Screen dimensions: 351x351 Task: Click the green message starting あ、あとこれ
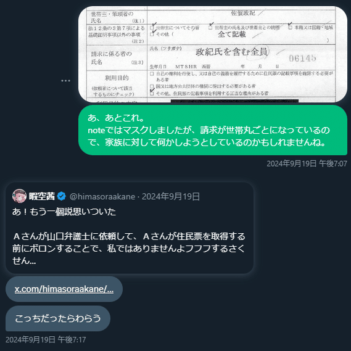point(213,130)
